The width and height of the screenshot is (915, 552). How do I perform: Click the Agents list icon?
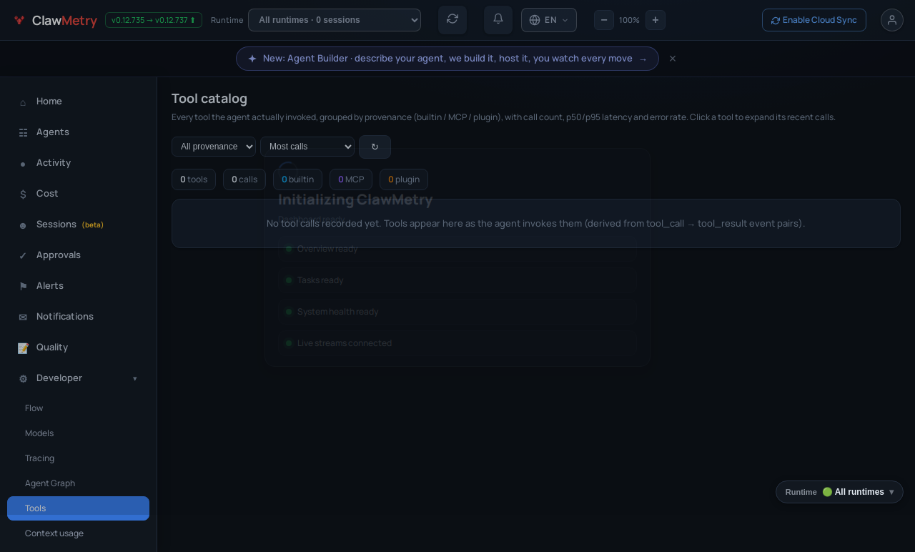point(23,133)
